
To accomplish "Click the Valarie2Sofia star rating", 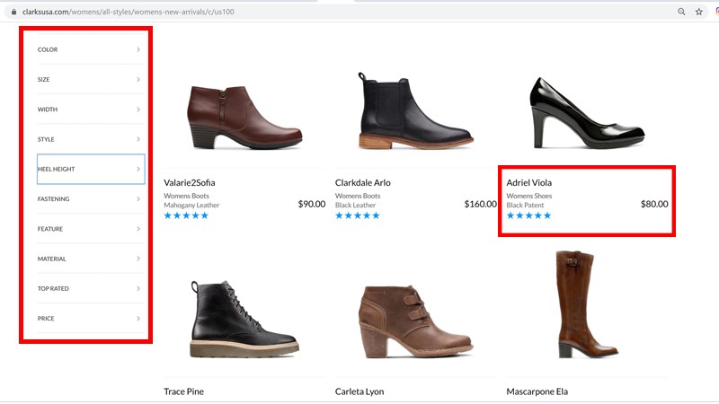I will (x=186, y=215).
